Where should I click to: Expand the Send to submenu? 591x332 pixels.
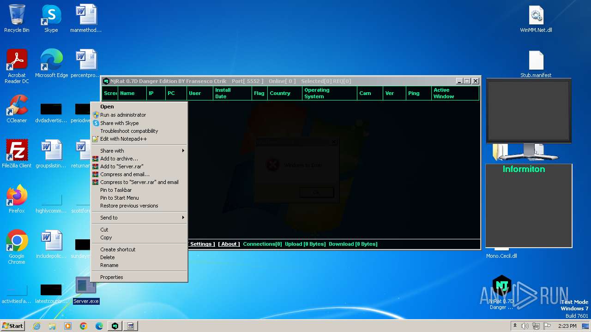pyautogui.click(x=139, y=218)
